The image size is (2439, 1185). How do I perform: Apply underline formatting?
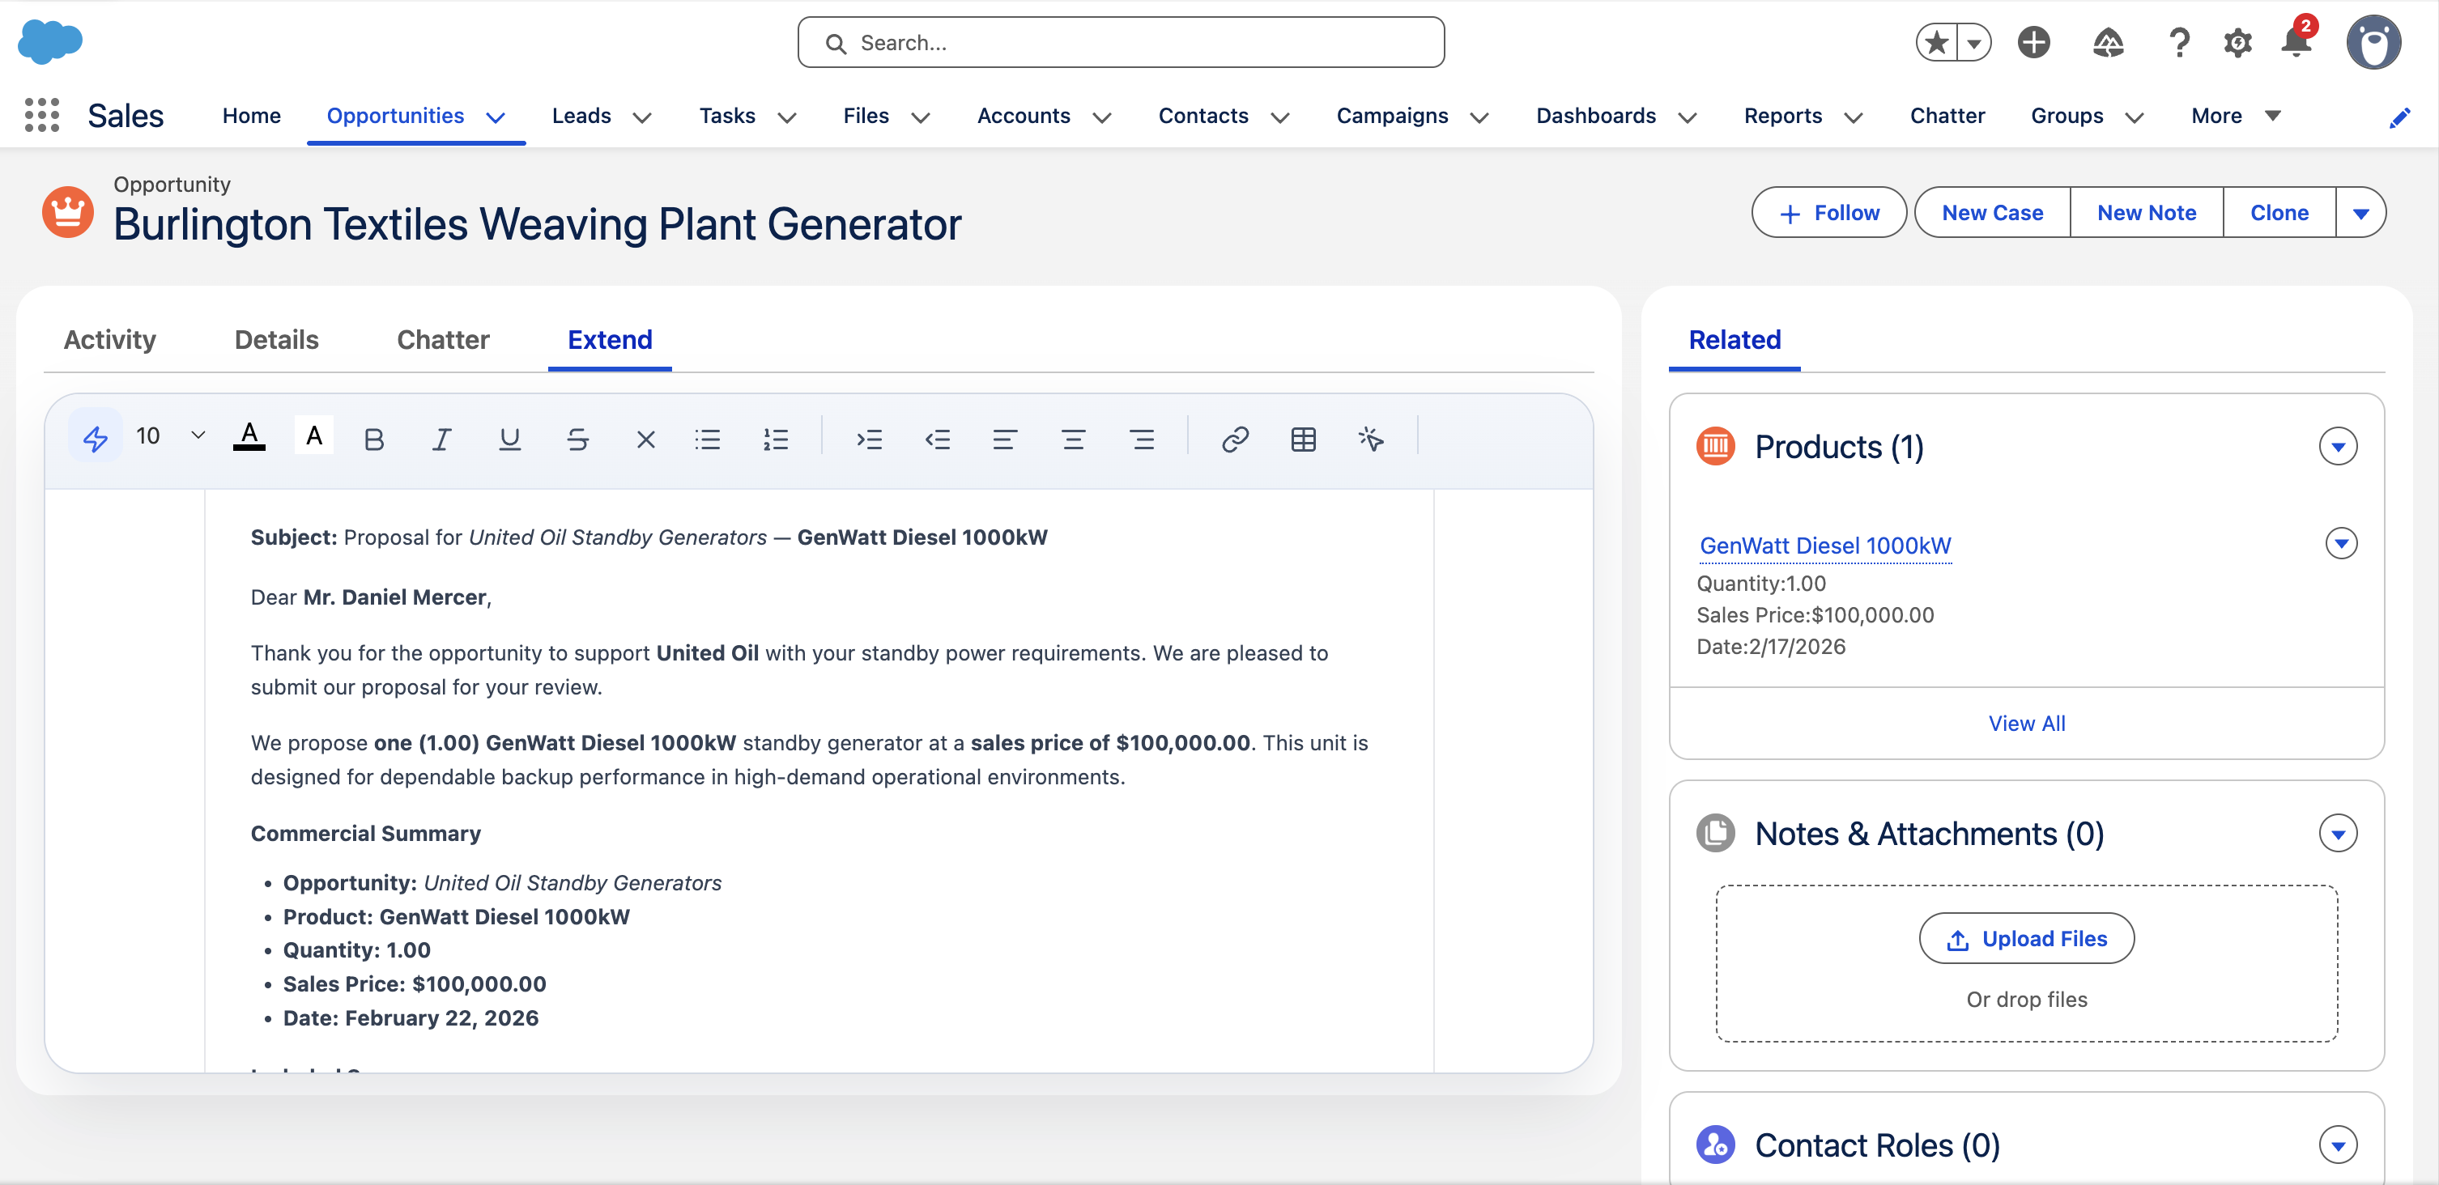[x=509, y=438]
